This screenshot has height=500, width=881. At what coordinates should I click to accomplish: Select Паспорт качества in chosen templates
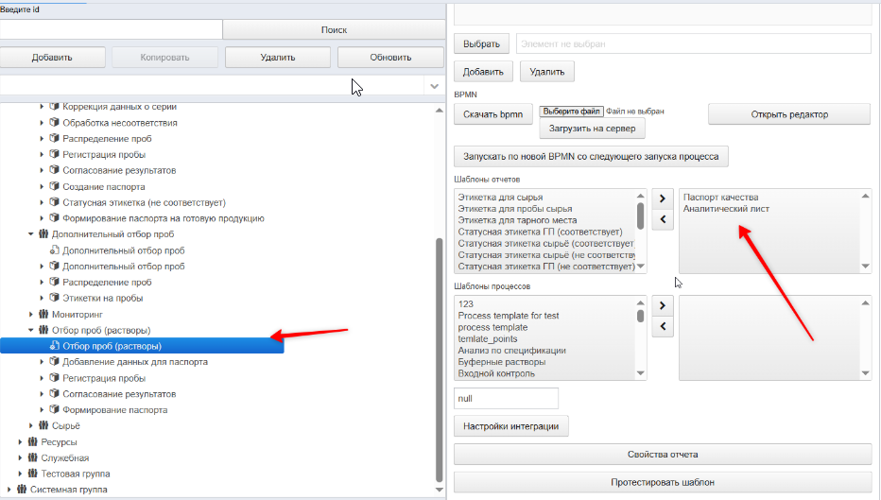(x=721, y=198)
